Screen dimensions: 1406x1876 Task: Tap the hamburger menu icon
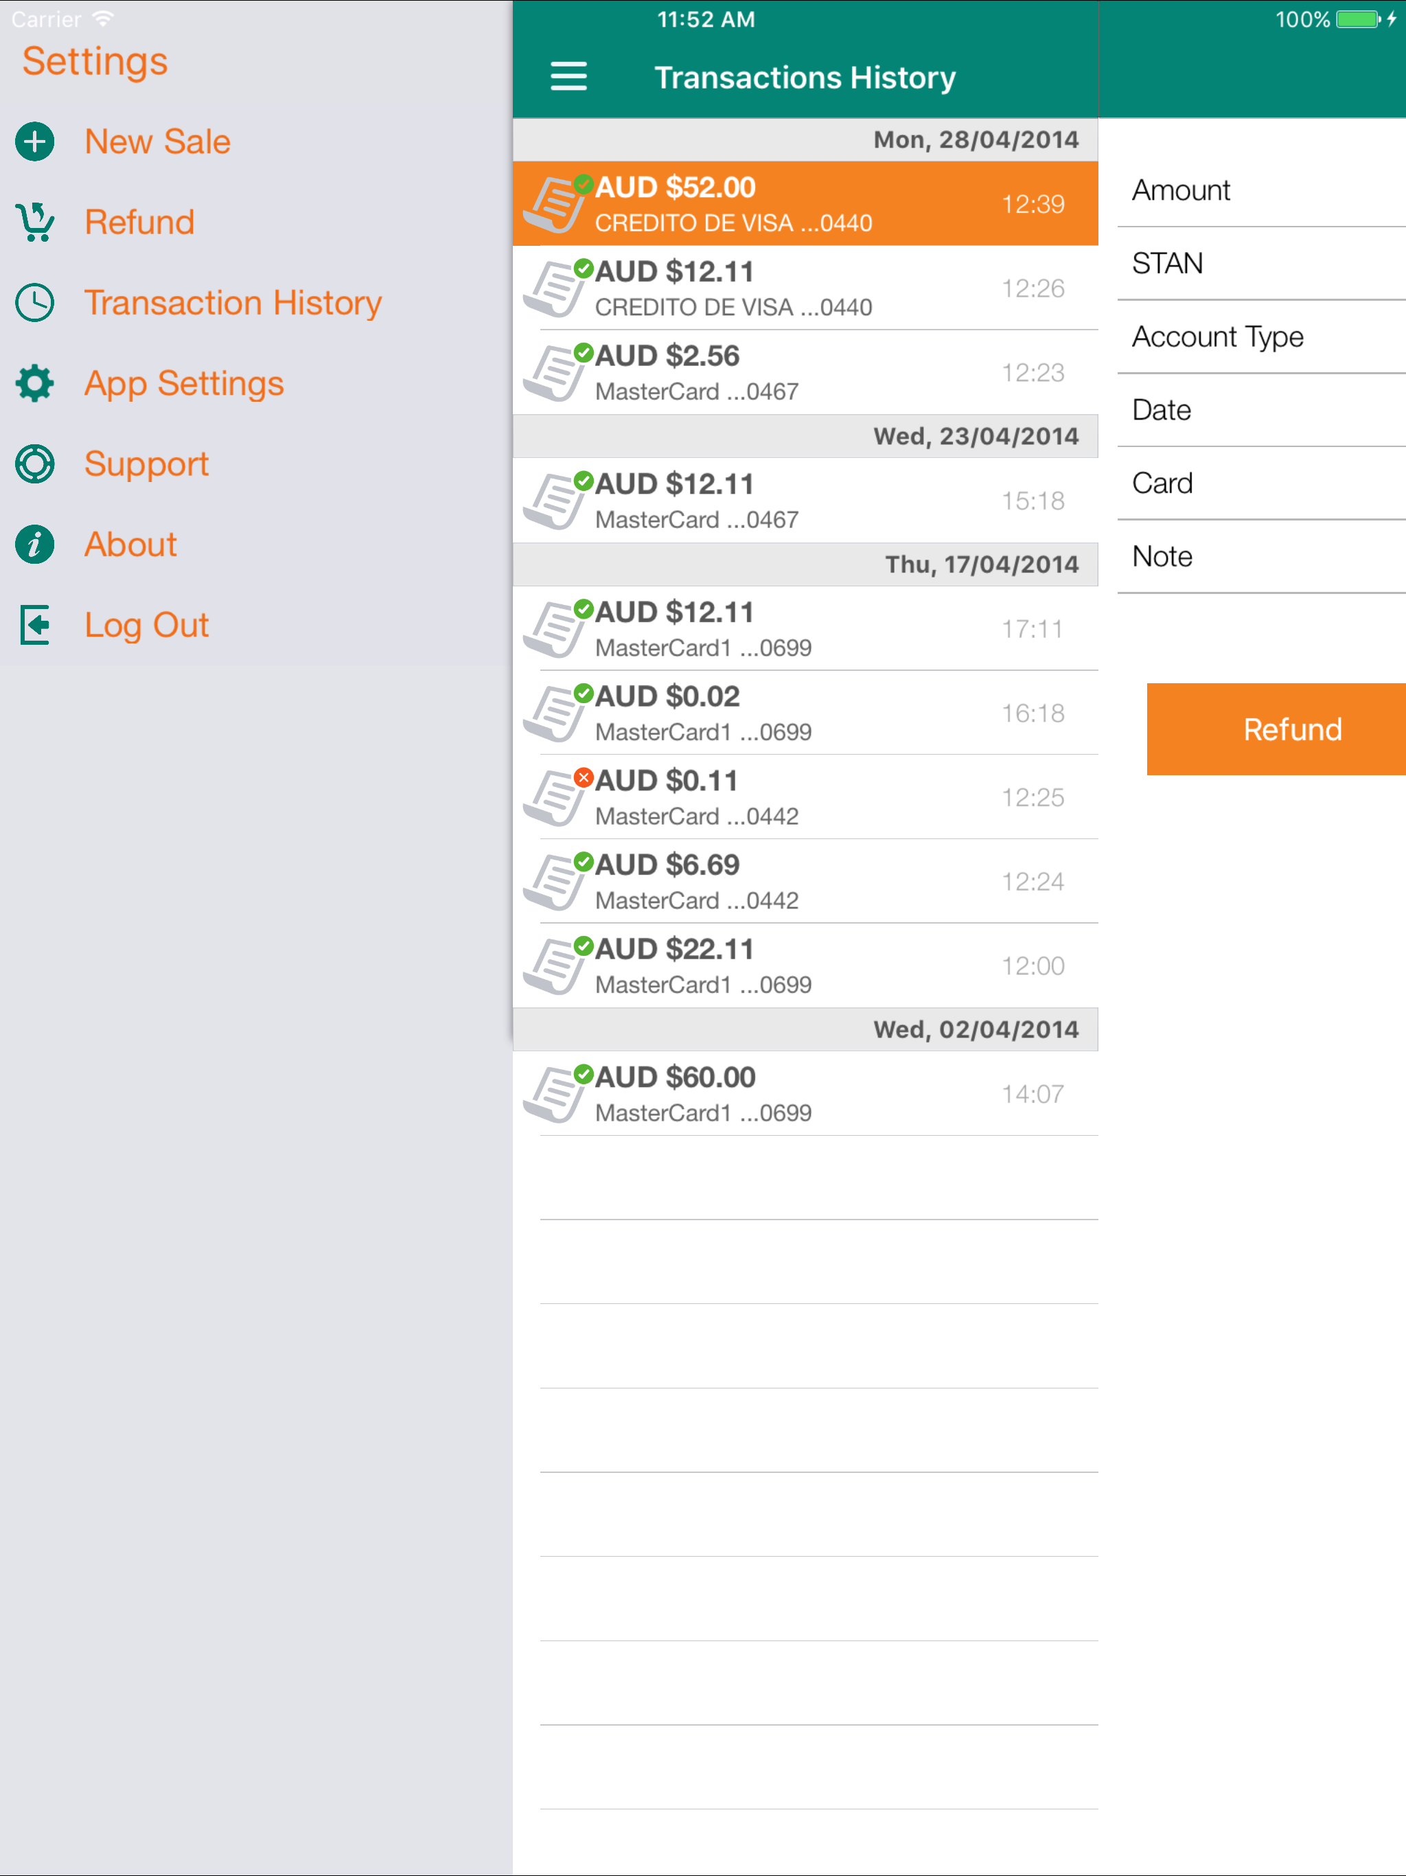pyautogui.click(x=568, y=76)
